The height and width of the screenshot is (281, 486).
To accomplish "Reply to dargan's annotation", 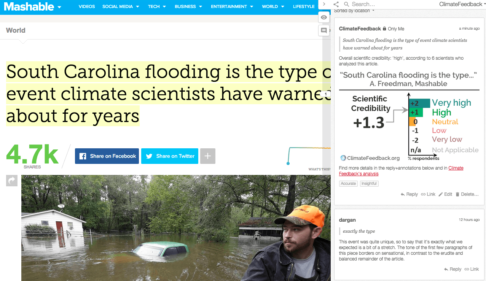I will [x=453, y=269].
